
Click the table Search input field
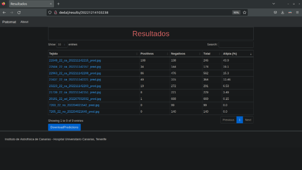pyautogui.click(x=236, y=44)
